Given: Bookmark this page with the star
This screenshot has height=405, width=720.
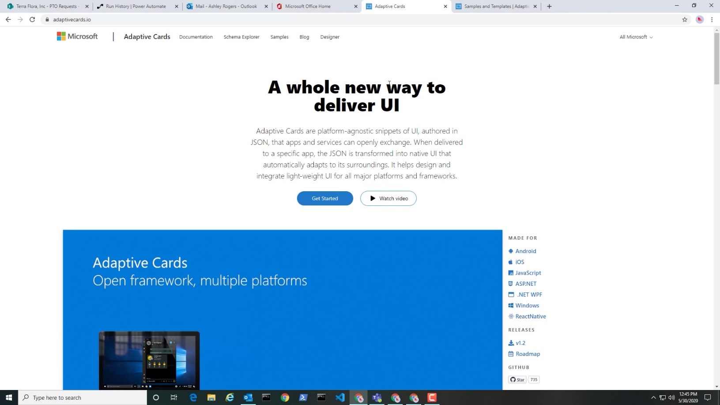Looking at the screenshot, I should 685,19.
